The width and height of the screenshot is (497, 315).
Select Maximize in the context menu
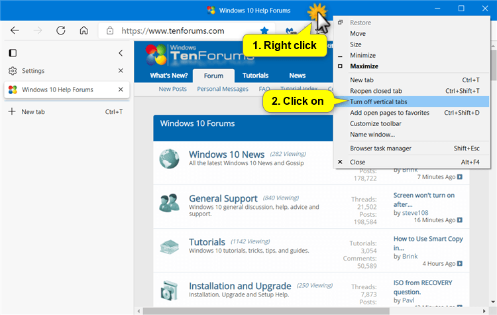[411, 66]
